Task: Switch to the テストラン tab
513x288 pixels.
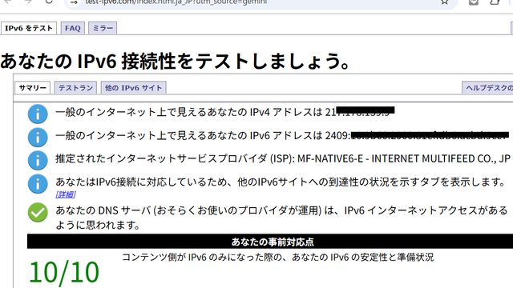Action: click(75, 88)
